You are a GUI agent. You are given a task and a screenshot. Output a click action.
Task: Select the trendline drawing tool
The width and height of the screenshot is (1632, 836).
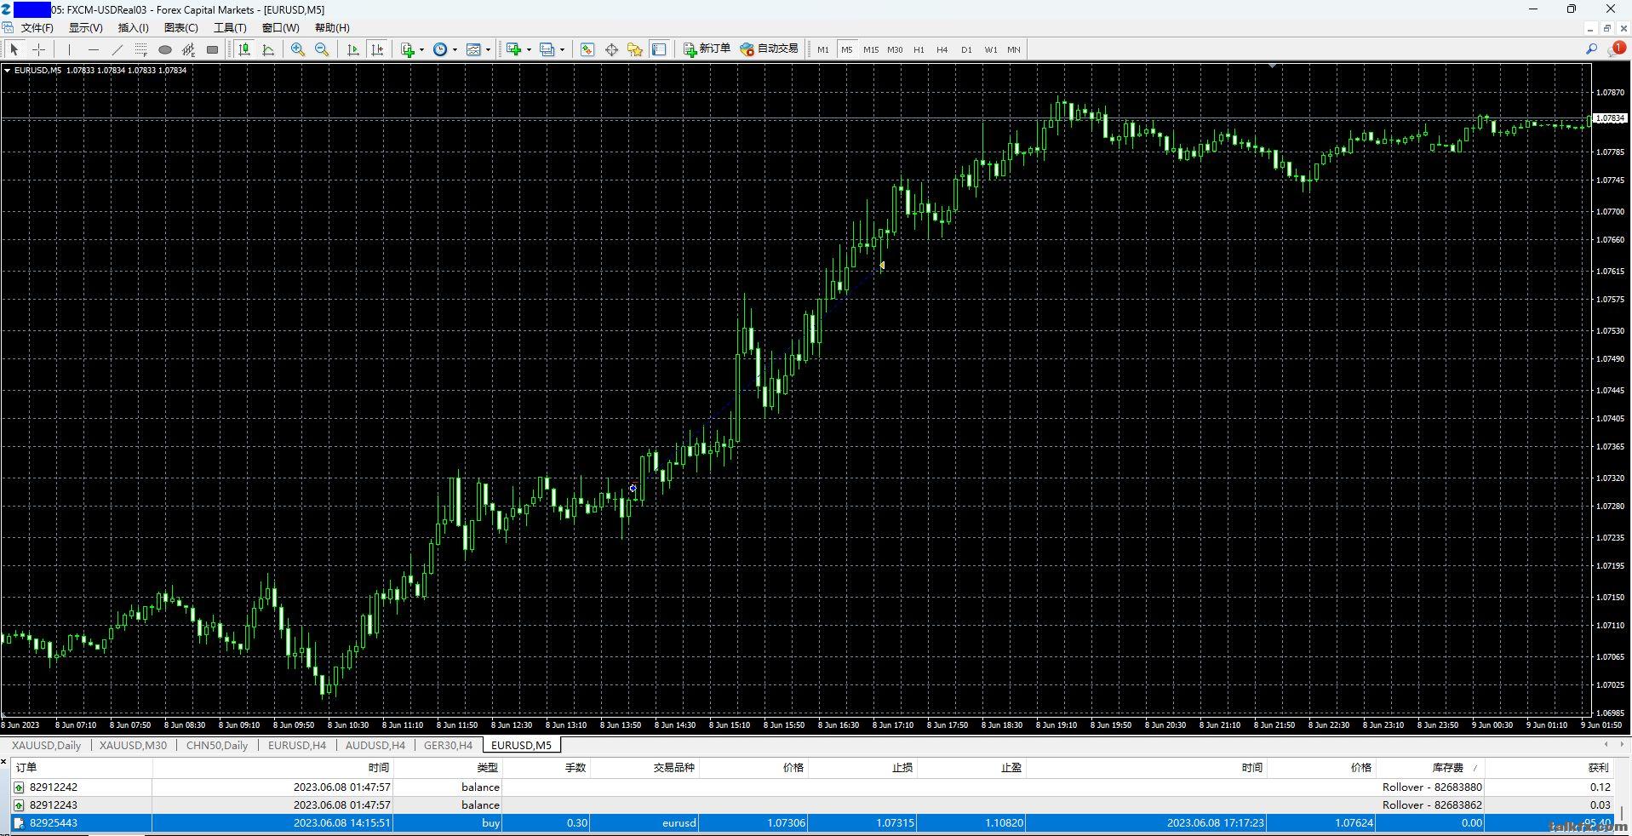tap(117, 49)
